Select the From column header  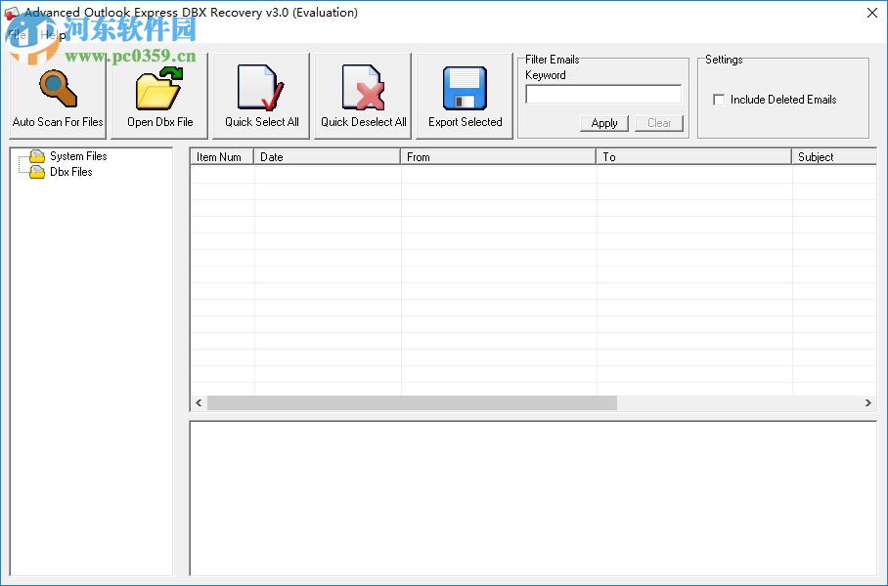tap(497, 156)
